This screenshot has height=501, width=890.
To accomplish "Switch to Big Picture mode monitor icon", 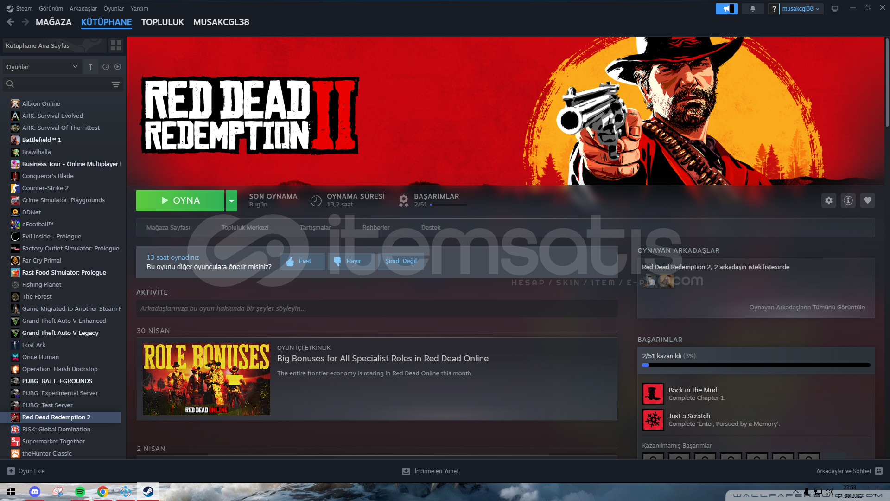I will point(835,9).
